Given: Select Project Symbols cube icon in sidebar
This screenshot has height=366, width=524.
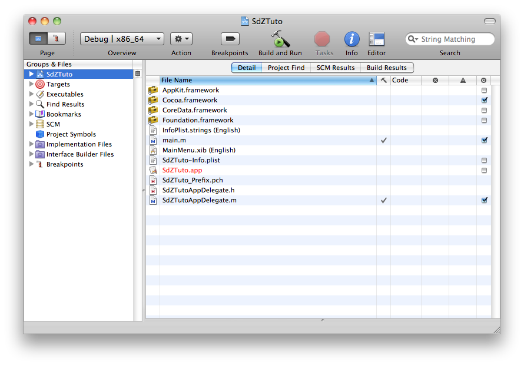Looking at the screenshot, I should point(40,134).
